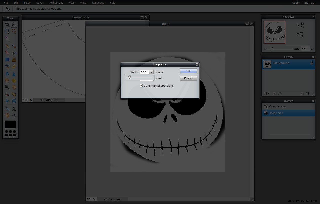The width and height of the screenshot is (320, 204).
Task: Open the Edit menu
Action: [x=16, y=3]
